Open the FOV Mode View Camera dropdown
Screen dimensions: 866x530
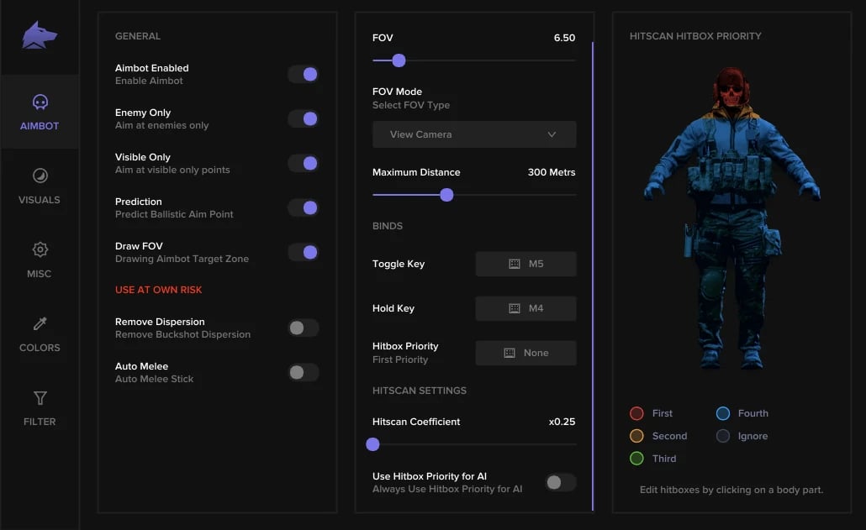point(474,134)
